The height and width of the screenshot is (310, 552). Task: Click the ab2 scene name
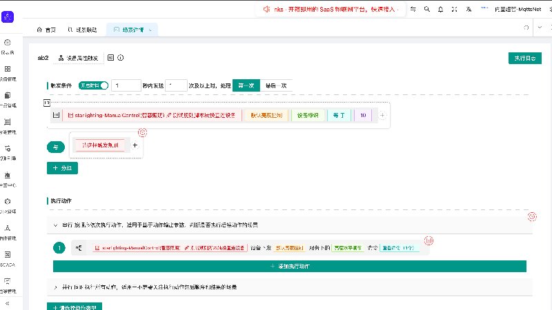[43, 58]
